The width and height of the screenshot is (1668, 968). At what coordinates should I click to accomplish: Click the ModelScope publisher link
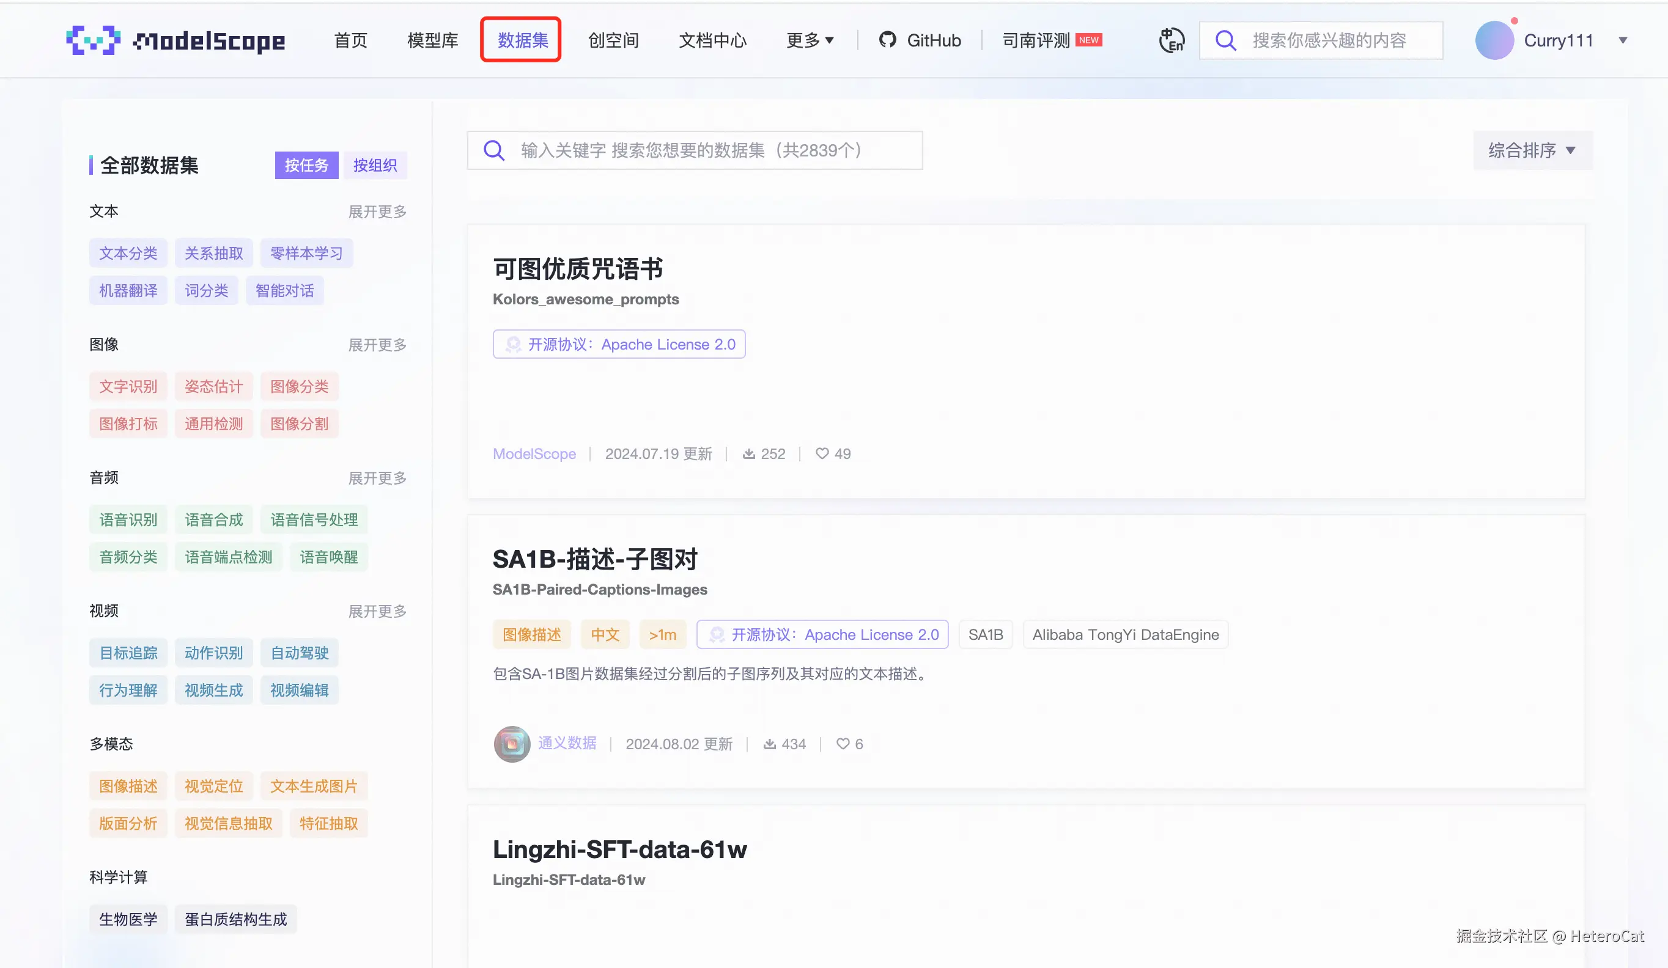pos(534,453)
